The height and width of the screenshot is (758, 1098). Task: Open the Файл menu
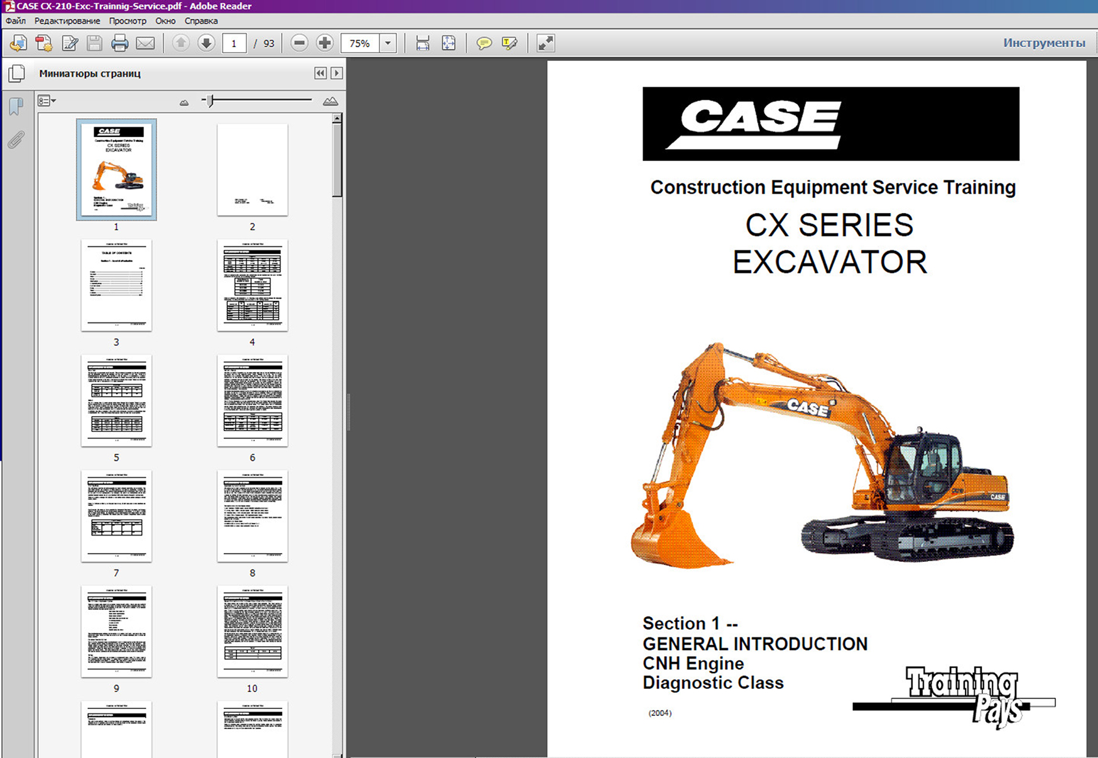pyautogui.click(x=16, y=21)
